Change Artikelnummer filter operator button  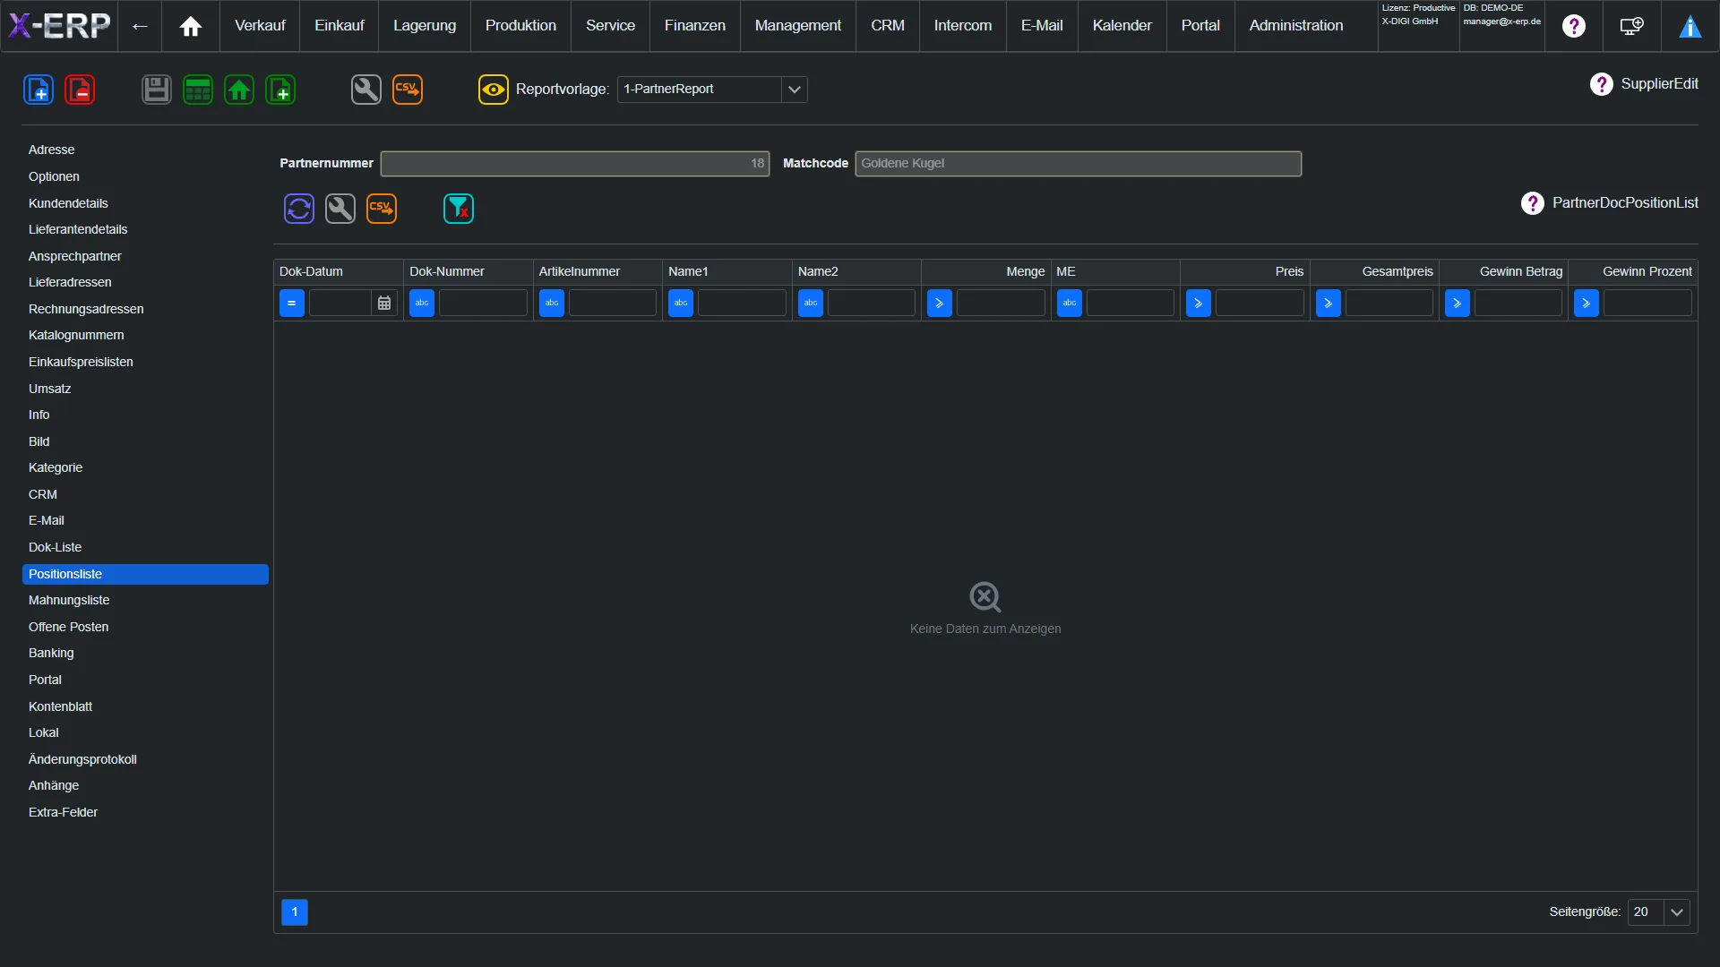pyautogui.click(x=552, y=303)
